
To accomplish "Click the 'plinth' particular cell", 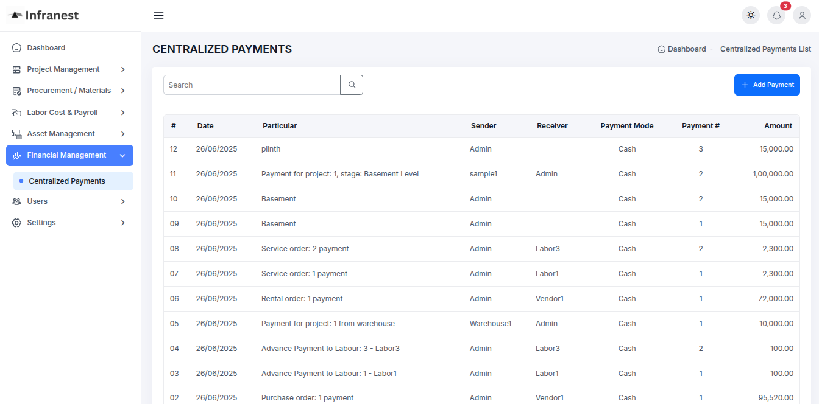I will click(x=271, y=149).
